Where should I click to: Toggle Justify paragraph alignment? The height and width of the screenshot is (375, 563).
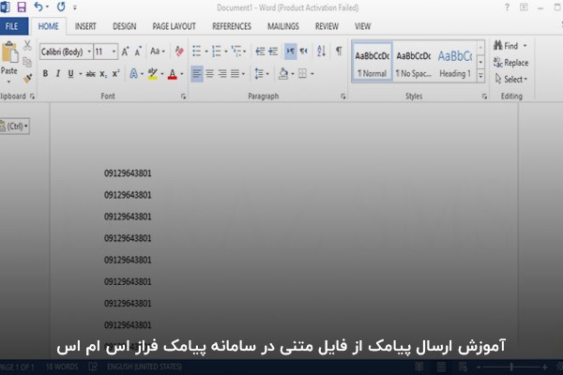[x=236, y=74]
